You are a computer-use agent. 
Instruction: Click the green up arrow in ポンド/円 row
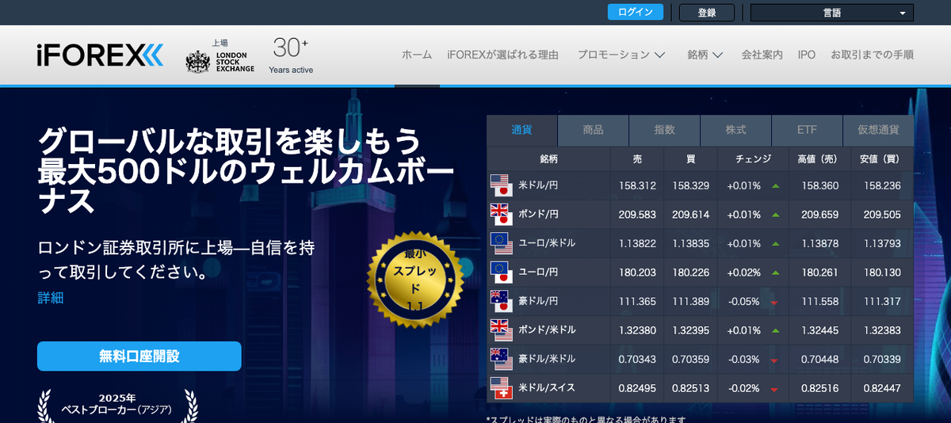(775, 215)
